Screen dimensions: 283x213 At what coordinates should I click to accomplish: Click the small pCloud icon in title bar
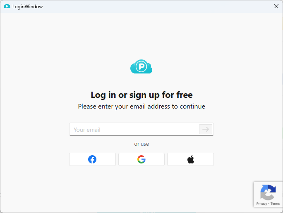[x=7, y=6]
